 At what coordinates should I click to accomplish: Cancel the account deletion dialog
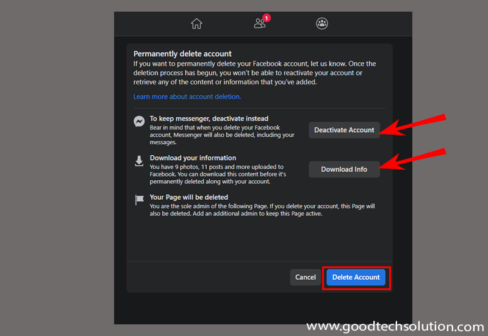(305, 277)
